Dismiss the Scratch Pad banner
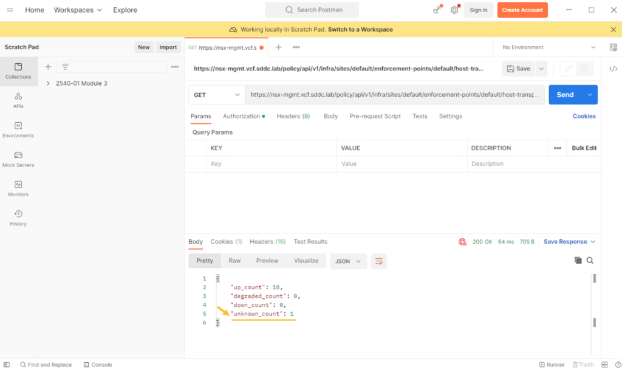 [613, 29]
